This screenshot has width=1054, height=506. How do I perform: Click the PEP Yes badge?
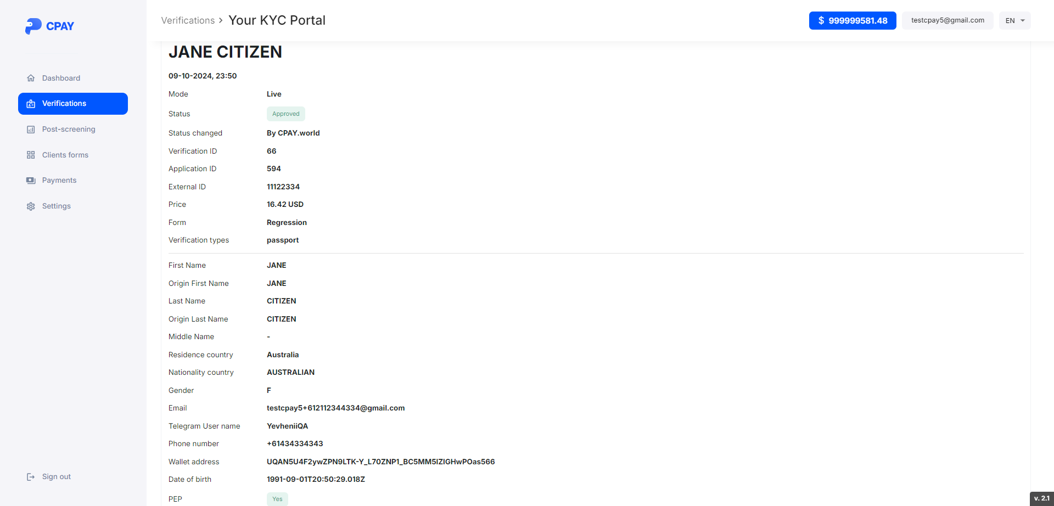[x=277, y=499]
